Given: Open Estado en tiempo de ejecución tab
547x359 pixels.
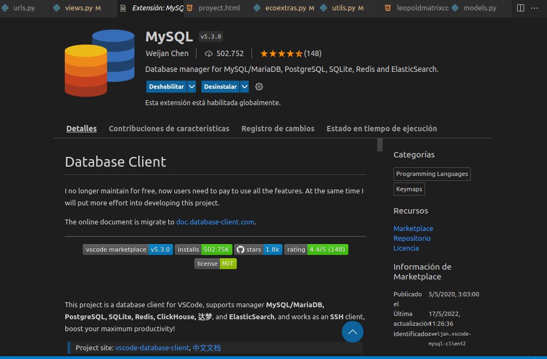Looking at the screenshot, I should click(x=382, y=129).
